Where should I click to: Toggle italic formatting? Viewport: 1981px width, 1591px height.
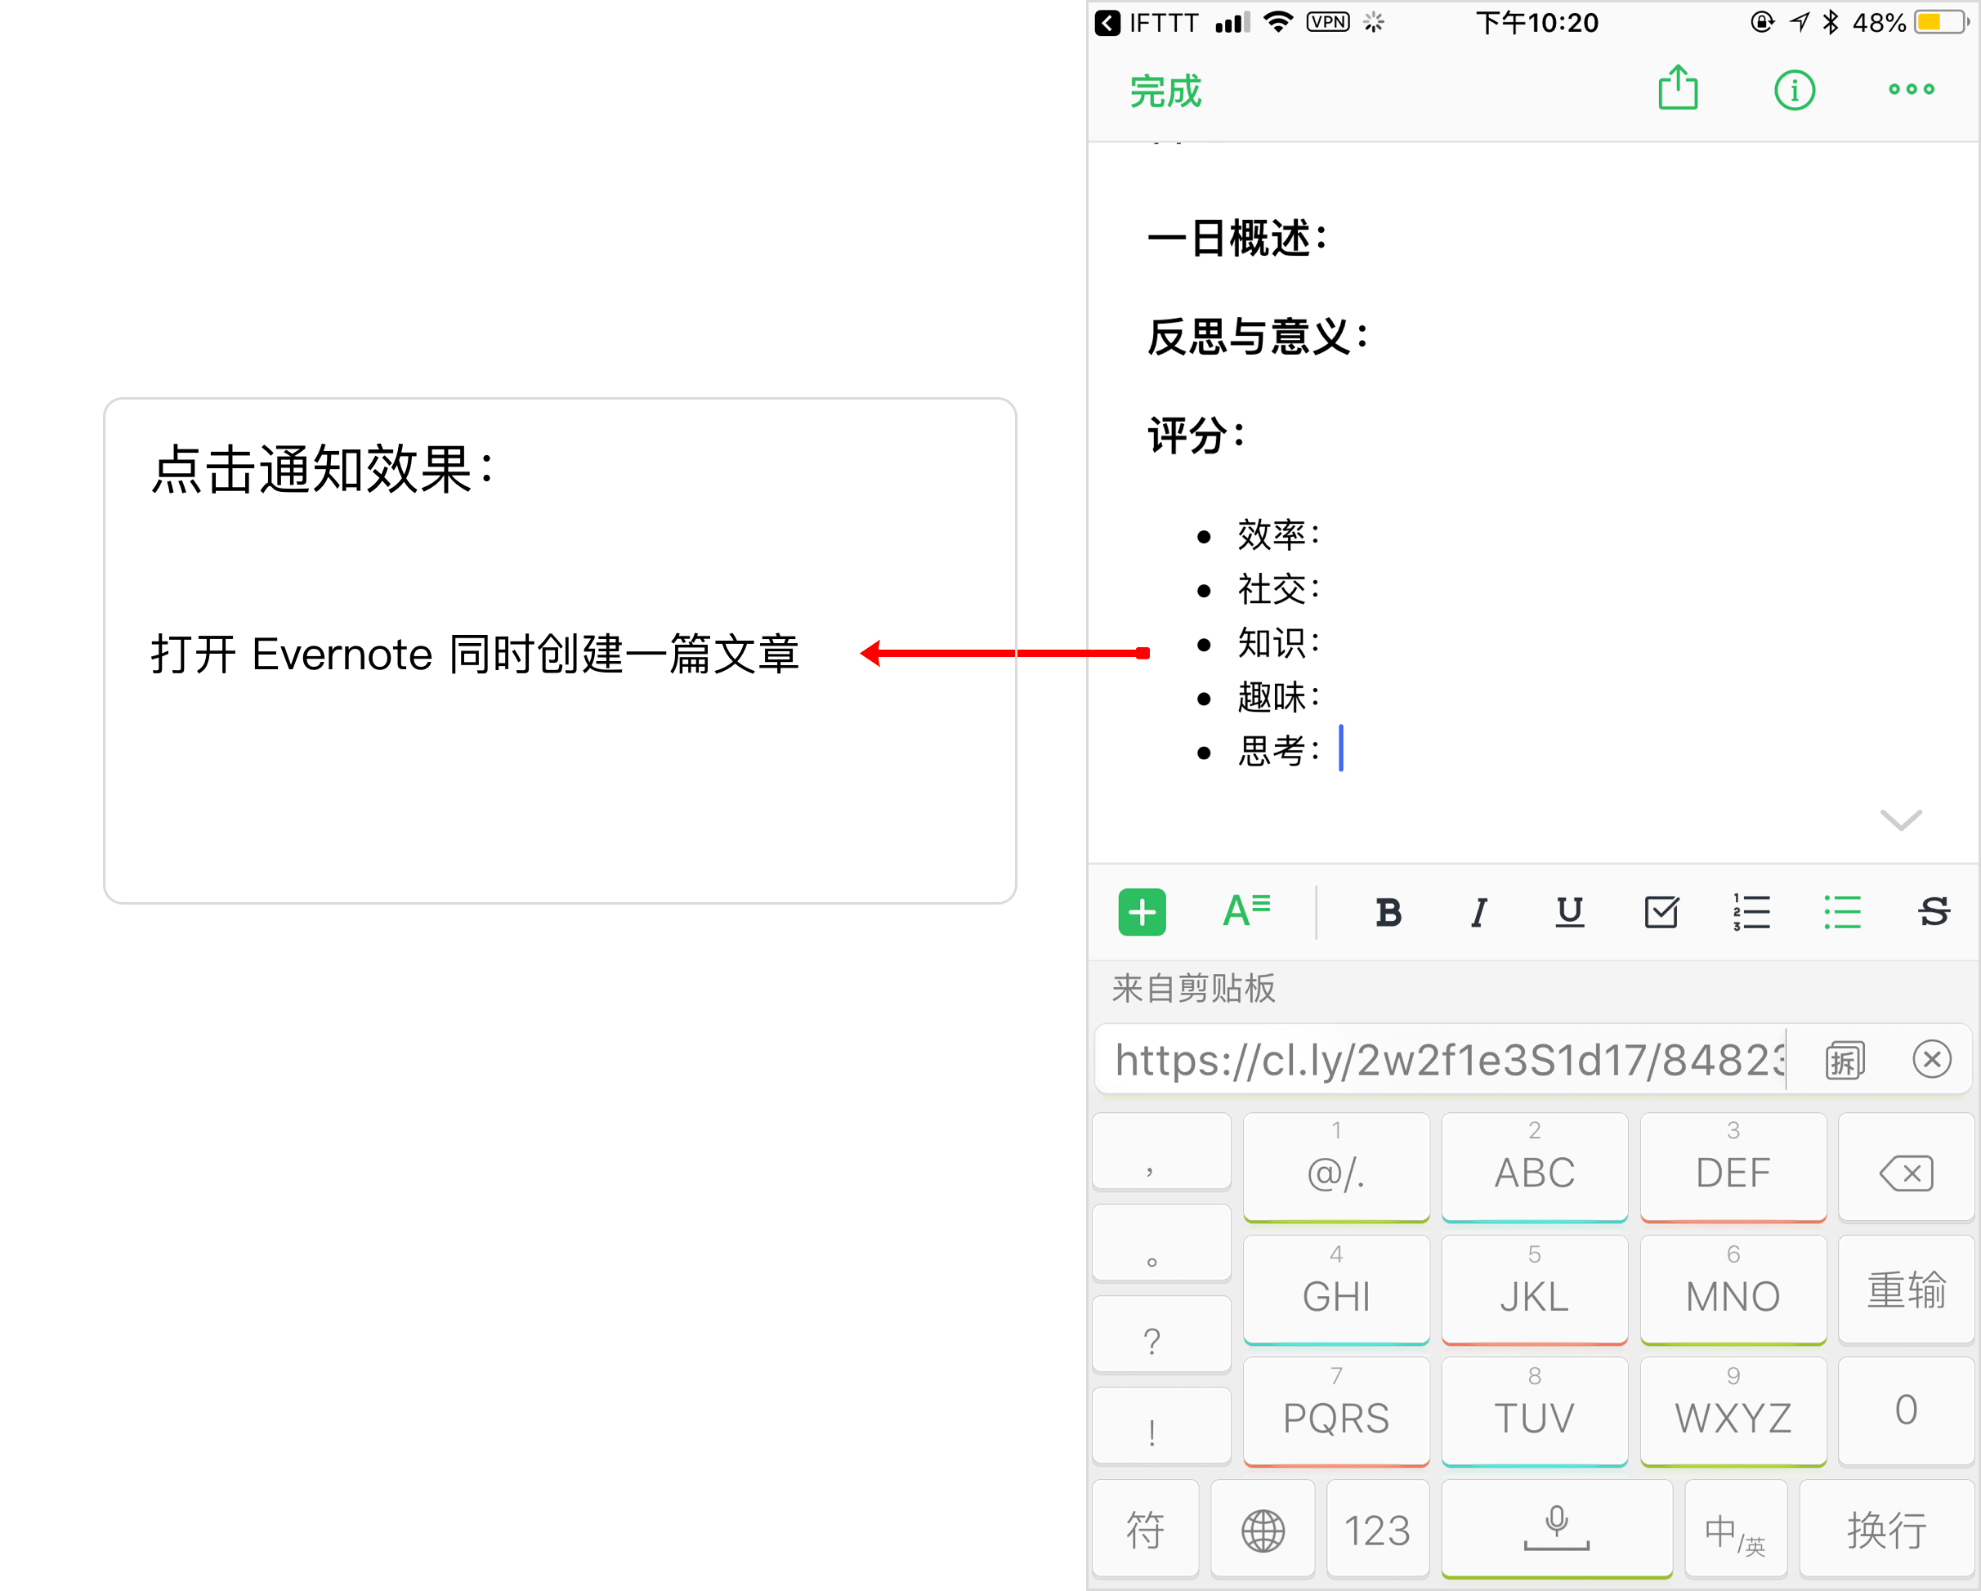(1478, 912)
